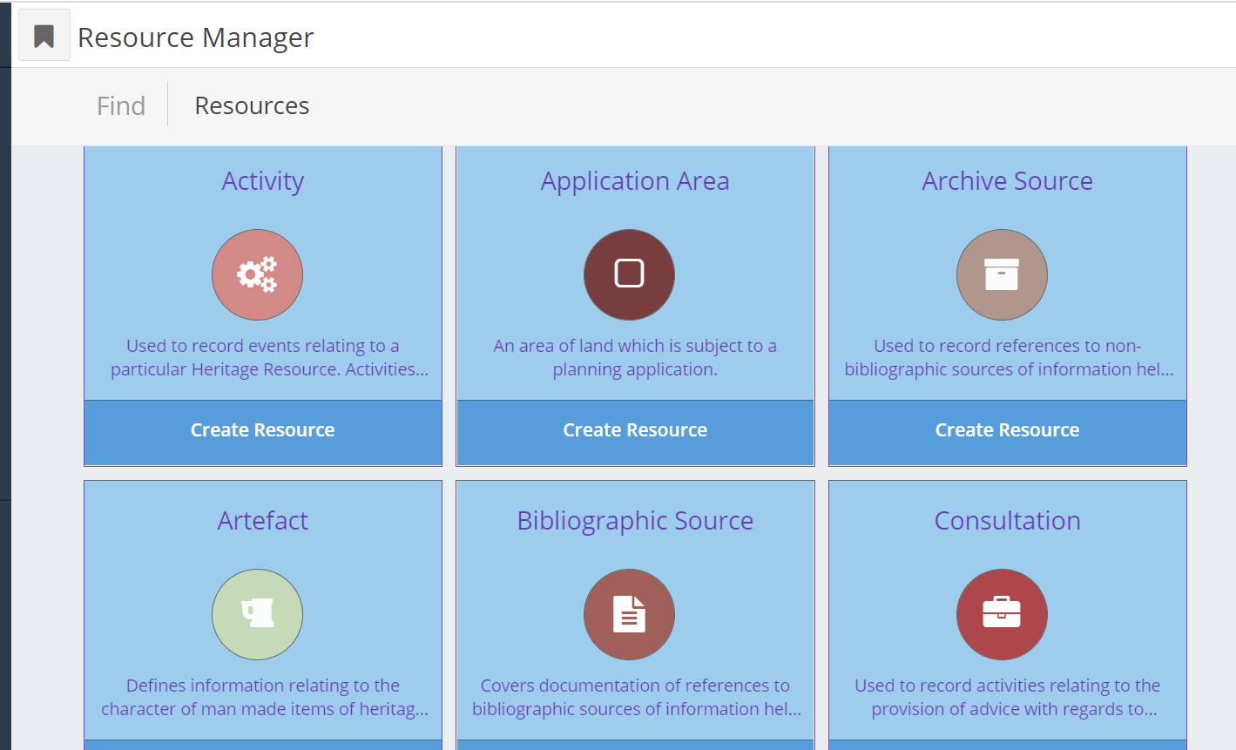Select the Resources tab
Viewport: 1236px width, 750px height.
(x=252, y=105)
